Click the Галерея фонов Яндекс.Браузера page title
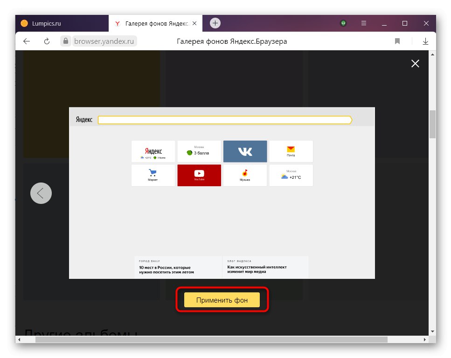Image resolution: width=451 pixels, height=358 pixels. (232, 41)
